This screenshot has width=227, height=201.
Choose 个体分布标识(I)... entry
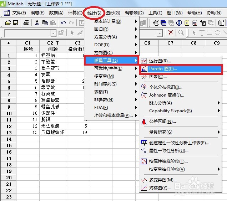pyautogui.click(x=181, y=87)
